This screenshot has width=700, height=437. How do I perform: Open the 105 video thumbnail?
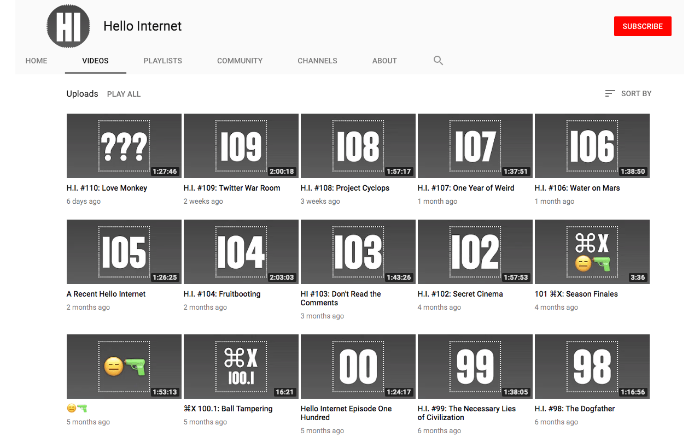pos(124,252)
